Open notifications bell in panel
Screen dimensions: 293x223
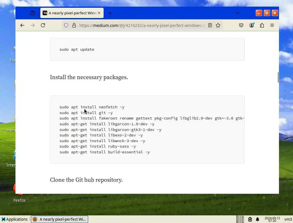coord(258,219)
